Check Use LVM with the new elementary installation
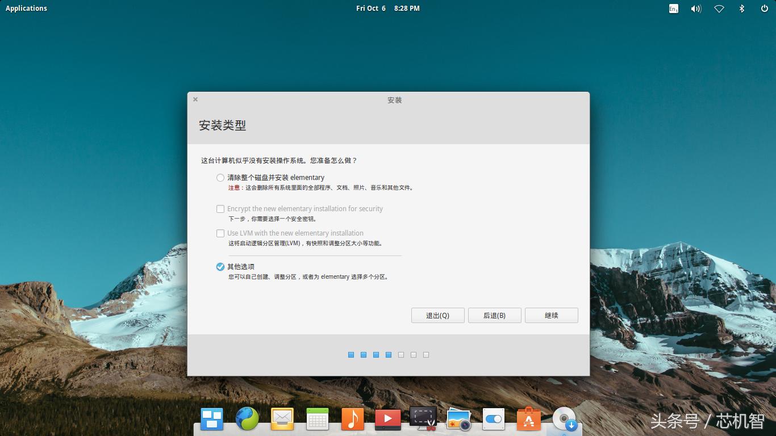The height and width of the screenshot is (436, 776). (220, 233)
